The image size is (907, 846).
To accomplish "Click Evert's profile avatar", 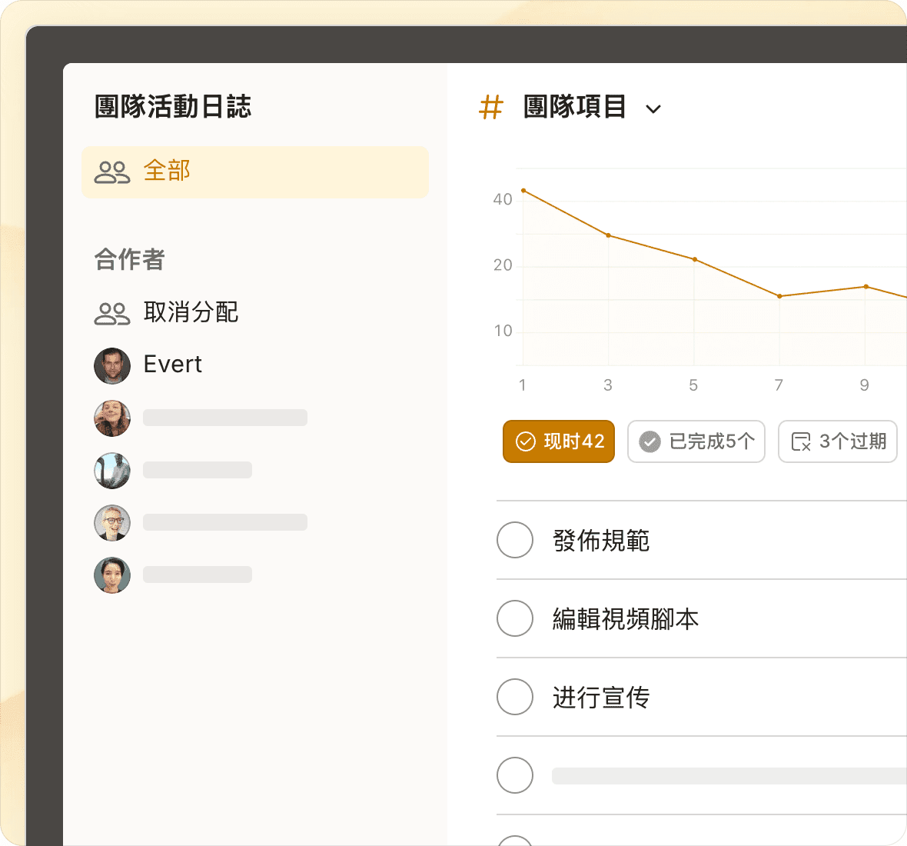I will pos(112,365).
